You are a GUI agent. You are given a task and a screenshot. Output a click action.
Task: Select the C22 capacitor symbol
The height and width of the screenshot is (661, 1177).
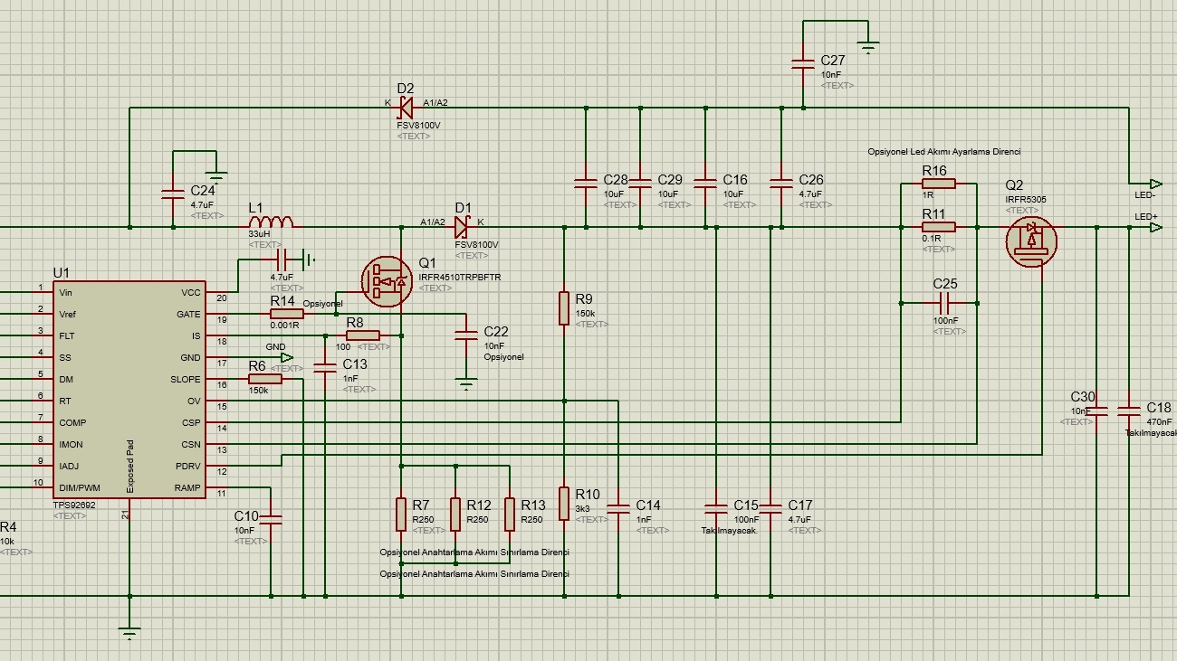466,335
